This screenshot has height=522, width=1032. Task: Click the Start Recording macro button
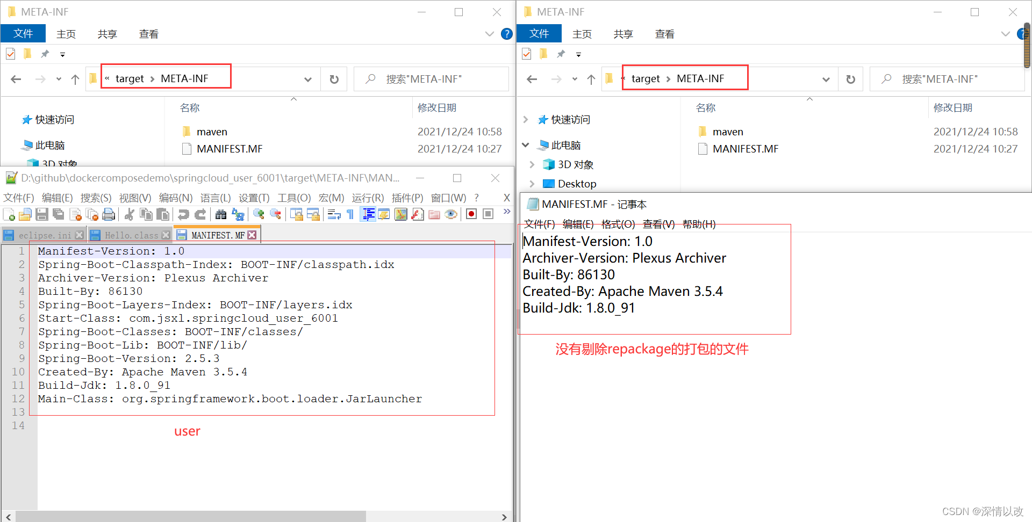(471, 214)
